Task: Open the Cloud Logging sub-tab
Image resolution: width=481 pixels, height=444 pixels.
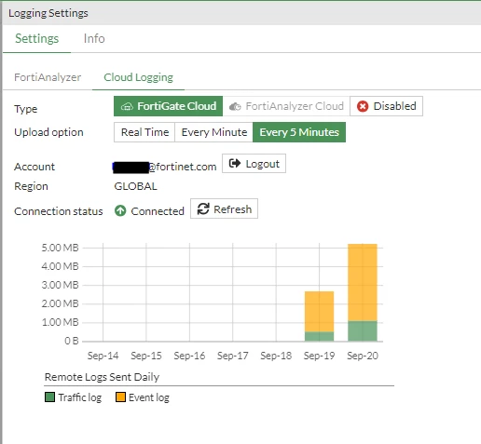Action: click(x=138, y=77)
